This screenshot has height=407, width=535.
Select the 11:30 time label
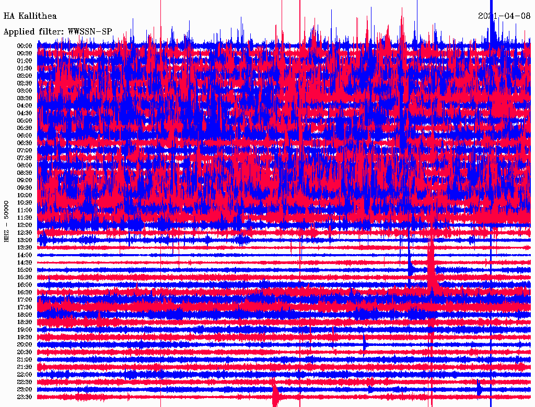[25, 218]
